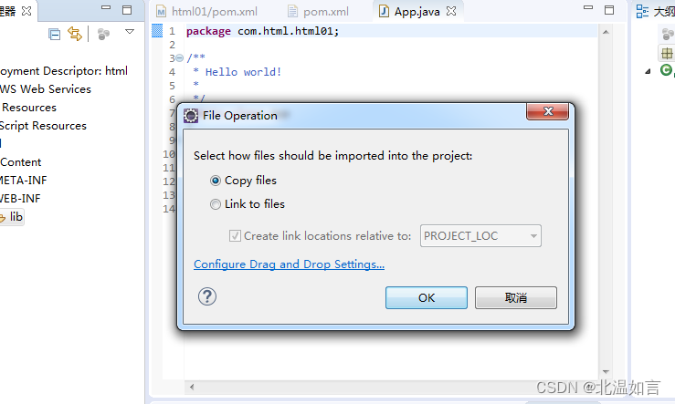The image size is (675, 404).
Task: Open the explorer View Menu triangle
Action: pyautogui.click(x=130, y=31)
